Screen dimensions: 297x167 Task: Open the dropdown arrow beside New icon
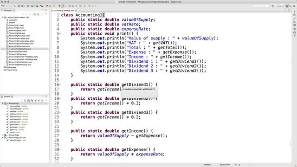point(5,6)
